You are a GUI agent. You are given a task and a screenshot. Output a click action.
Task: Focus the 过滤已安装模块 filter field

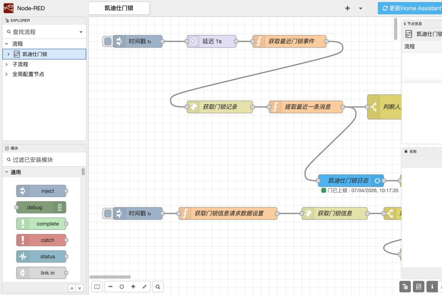tap(44, 160)
